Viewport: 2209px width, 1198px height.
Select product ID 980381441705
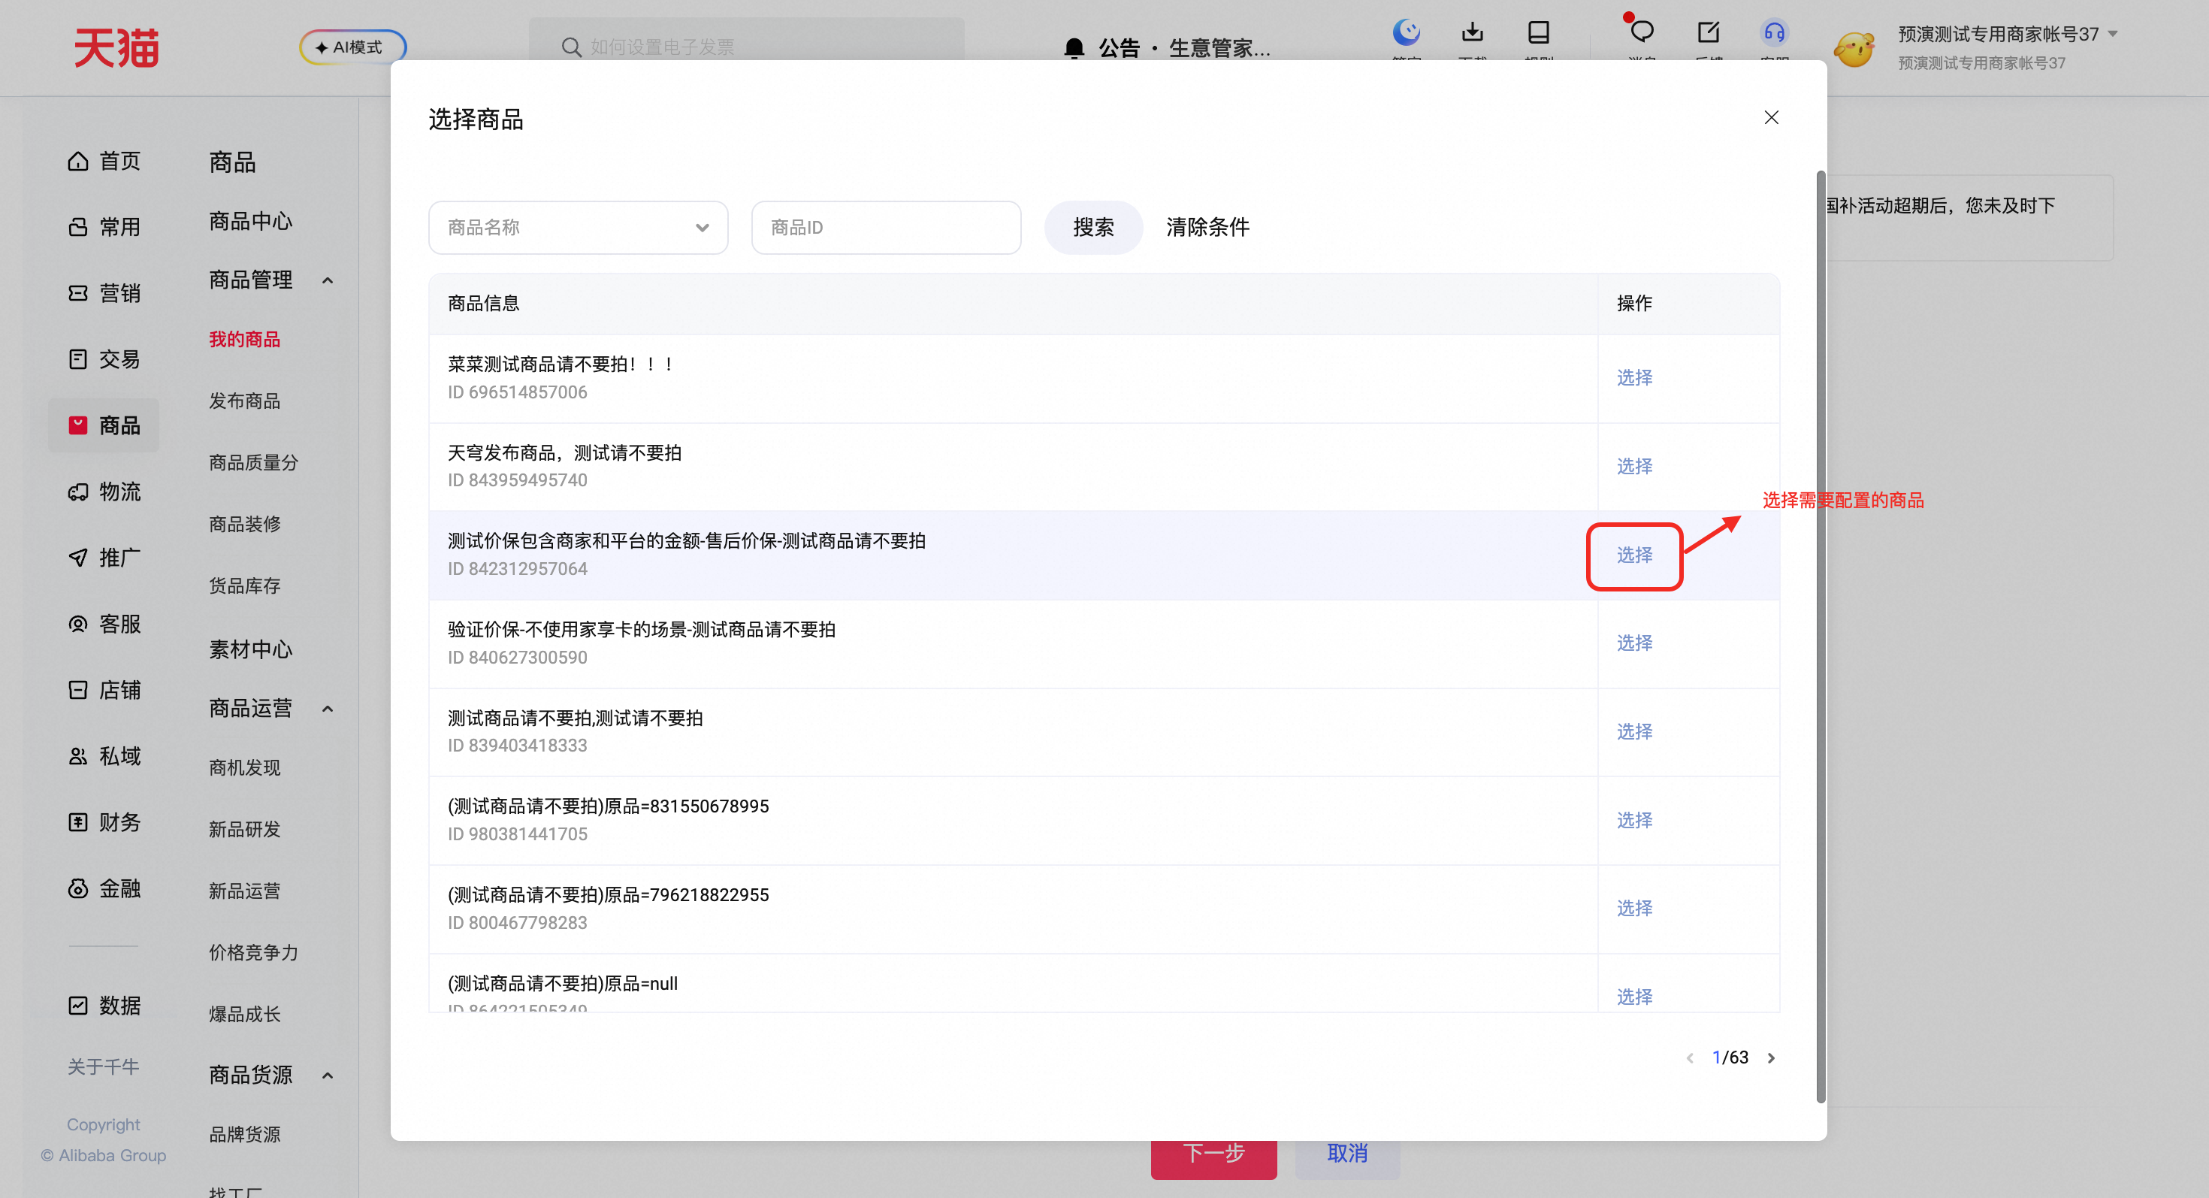pyautogui.click(x=1634, y=821)
